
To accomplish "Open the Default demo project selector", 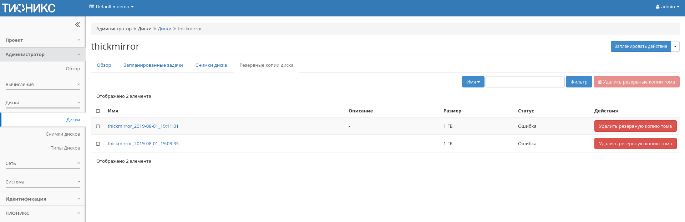I will (111, 7).
